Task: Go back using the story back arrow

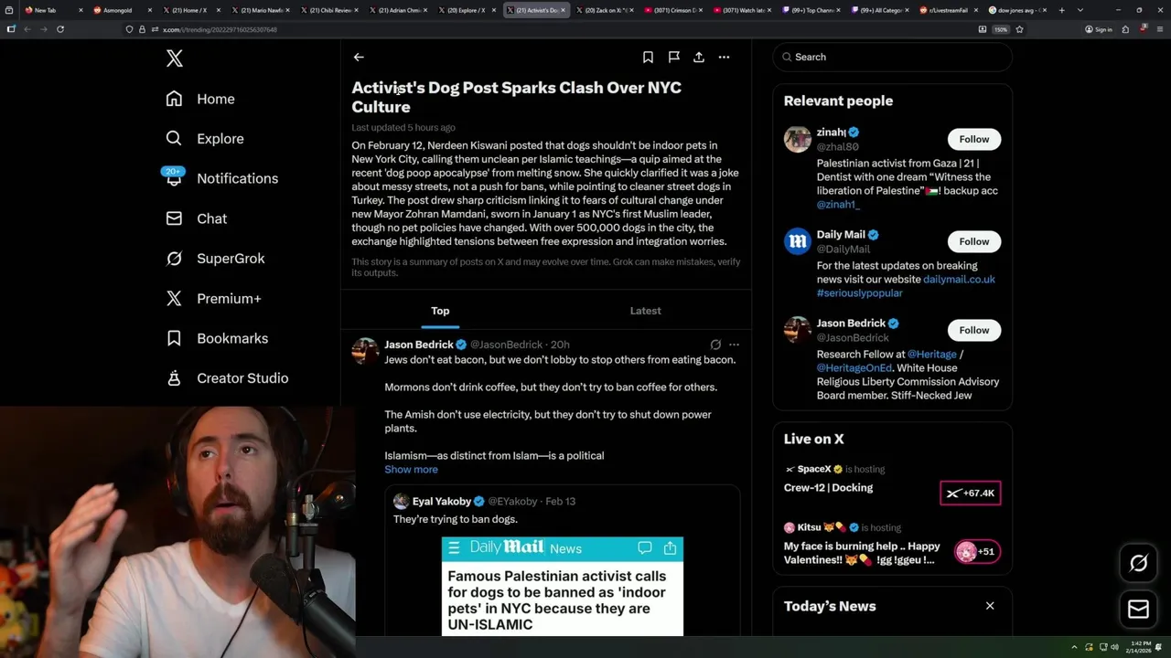Action: [359, 57]
